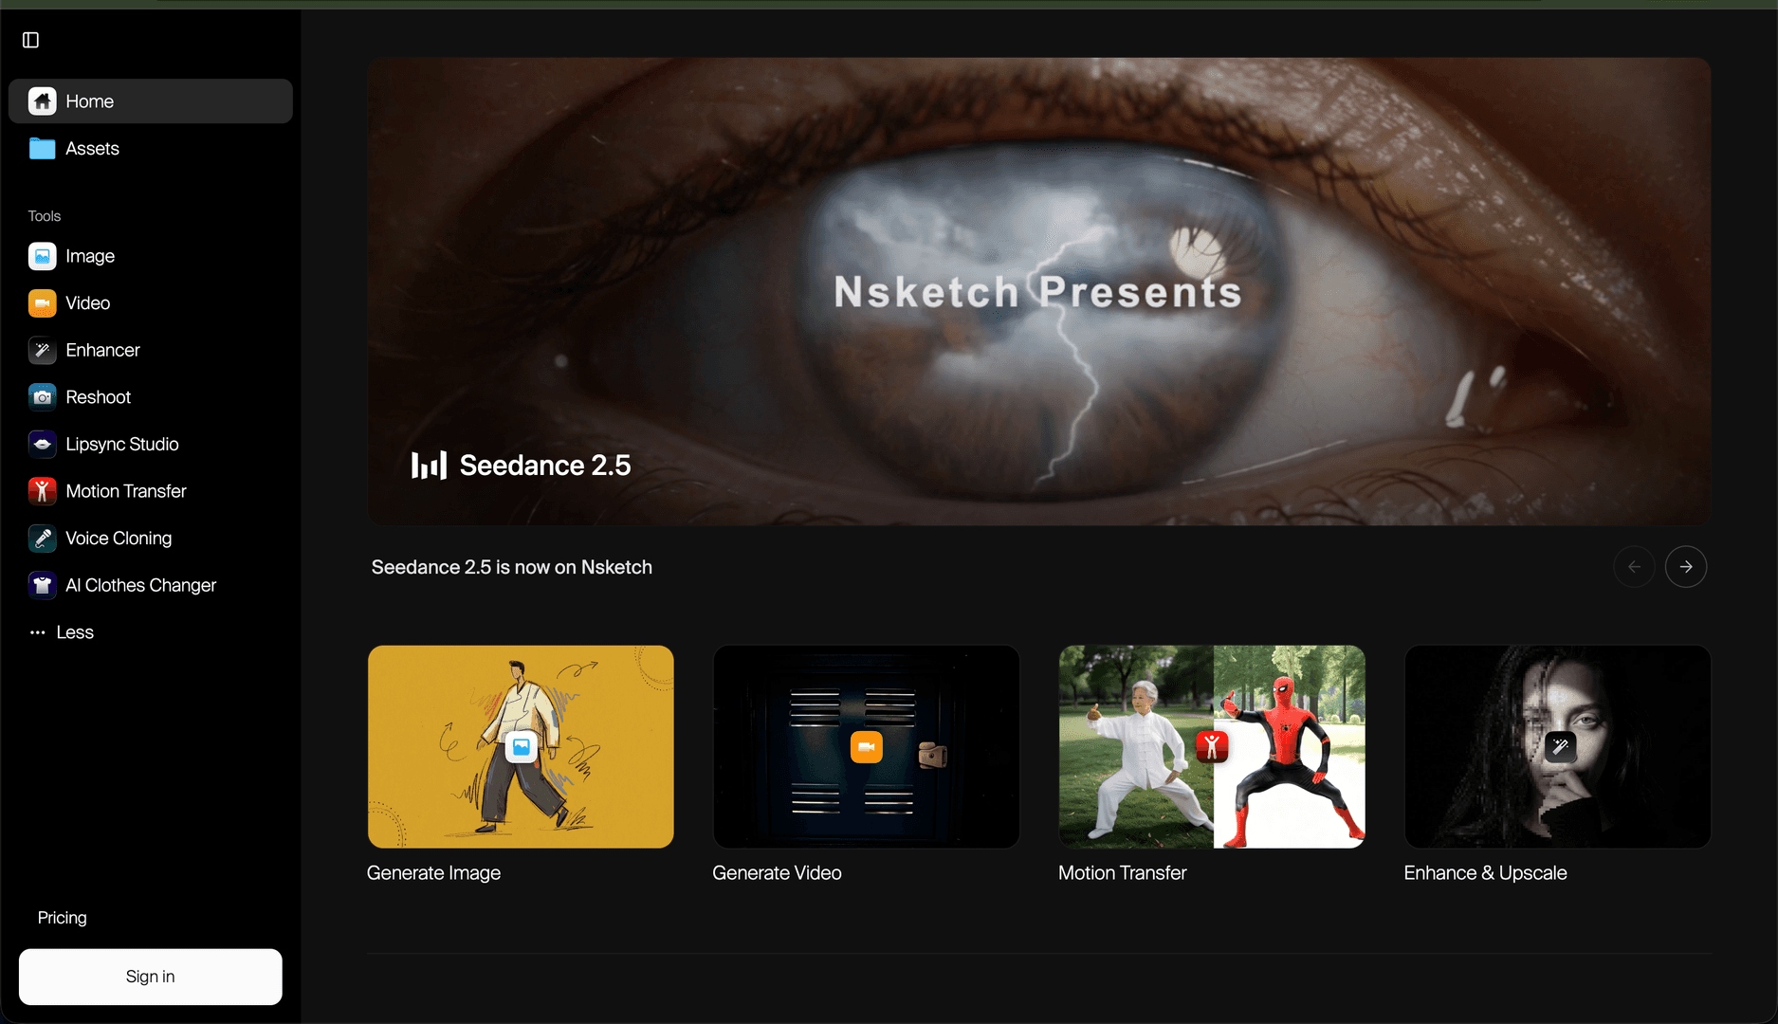
Task: Open the Pricing page link
Action: [x=63, y=918]
